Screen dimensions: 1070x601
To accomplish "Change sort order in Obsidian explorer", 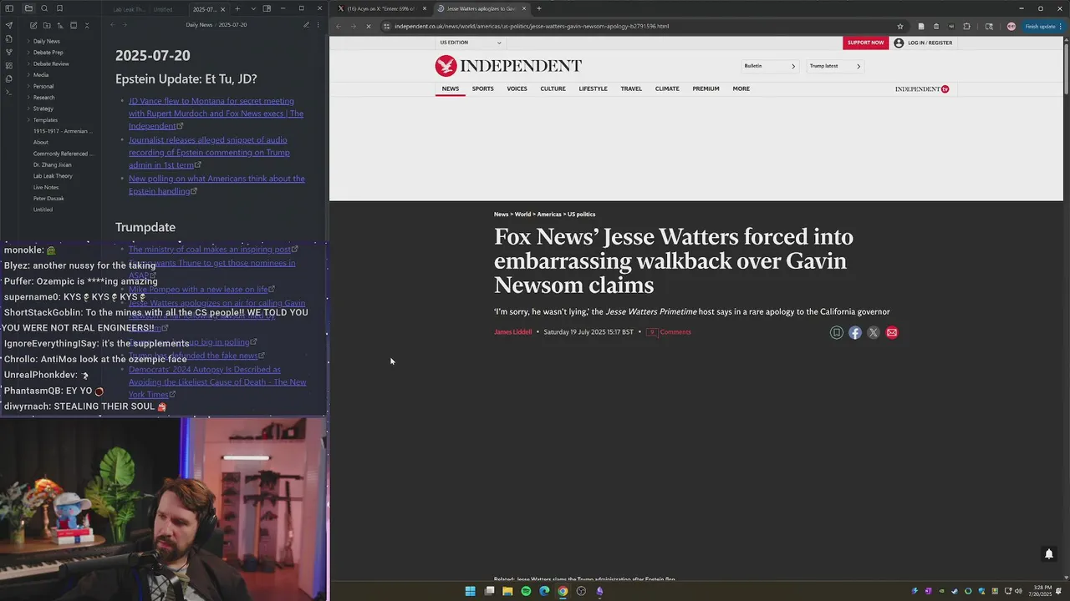I will 60,25.
